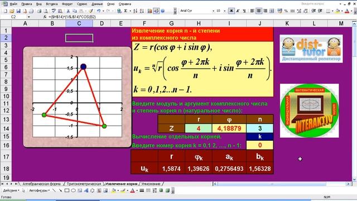The height and width of the screenshot is (201, 357).
Task: Select cell with modulus value 4
Action: point(199,128)
